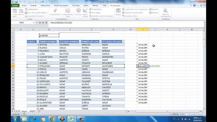Screen dimensions: 217x122
Task: Expand Customize Quick Access Toolbar arrow
Action: click(43, 2)
